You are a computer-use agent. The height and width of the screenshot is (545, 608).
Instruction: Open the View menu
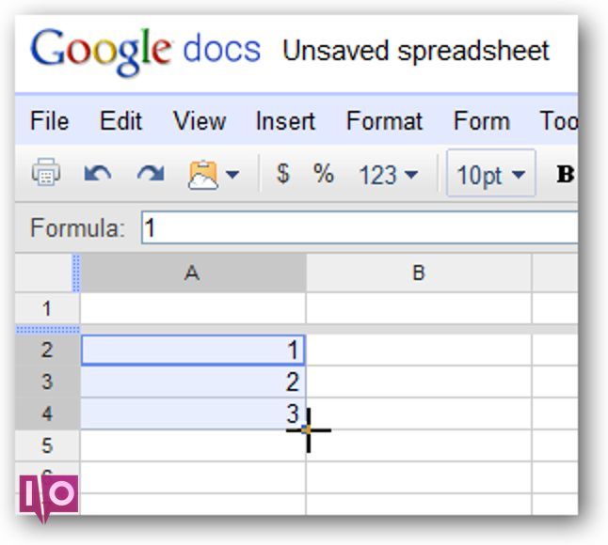[x=199, y=121]
